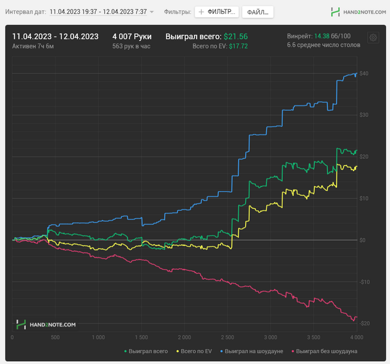Toggle legend item Выиграл всего
390x364 pixels.
[x=146, y=351]
